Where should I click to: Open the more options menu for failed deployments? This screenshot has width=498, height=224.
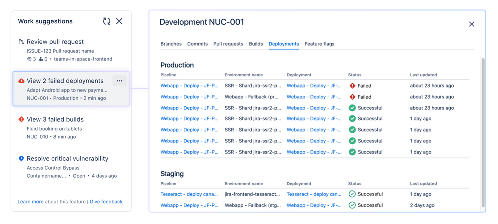[120, 81]
